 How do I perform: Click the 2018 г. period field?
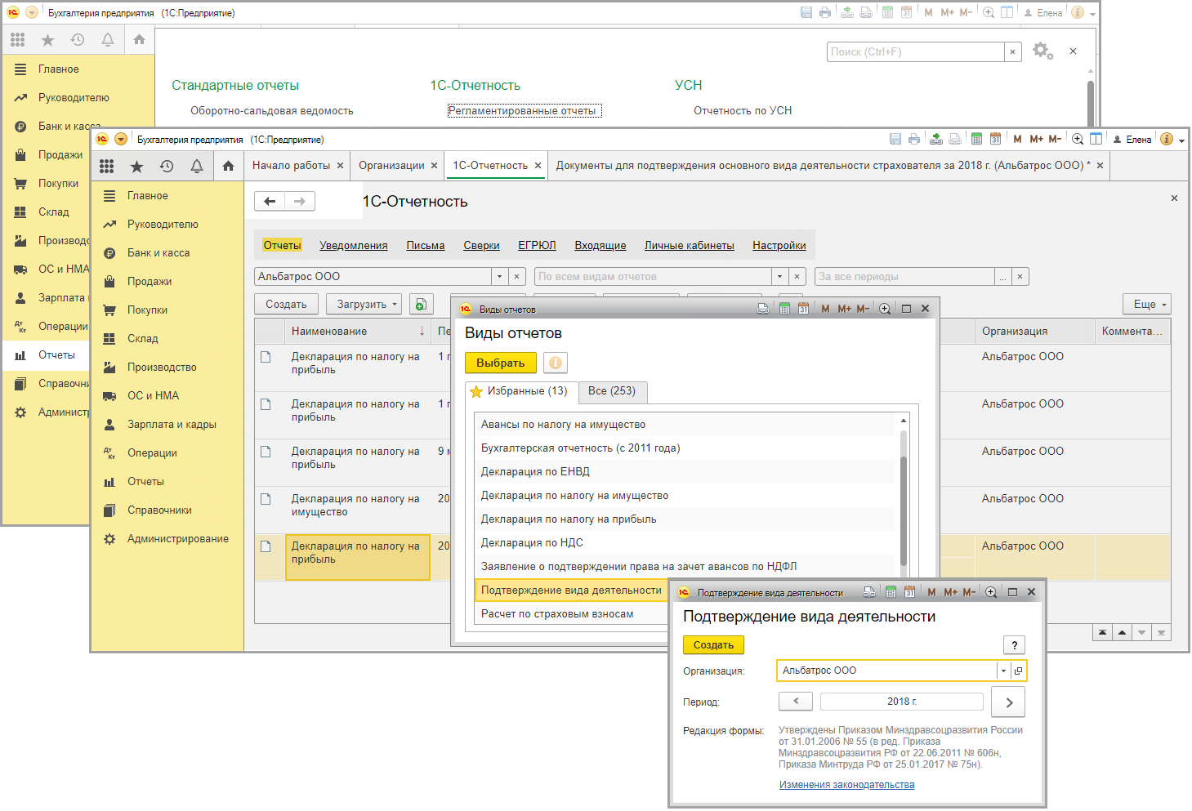902,702
